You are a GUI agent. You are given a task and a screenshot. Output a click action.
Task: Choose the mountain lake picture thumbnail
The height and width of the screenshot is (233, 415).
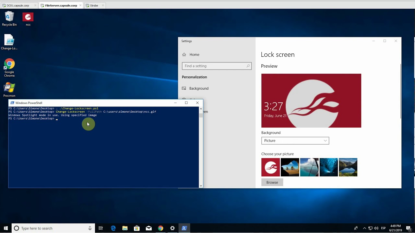click(x=348, y=167)
